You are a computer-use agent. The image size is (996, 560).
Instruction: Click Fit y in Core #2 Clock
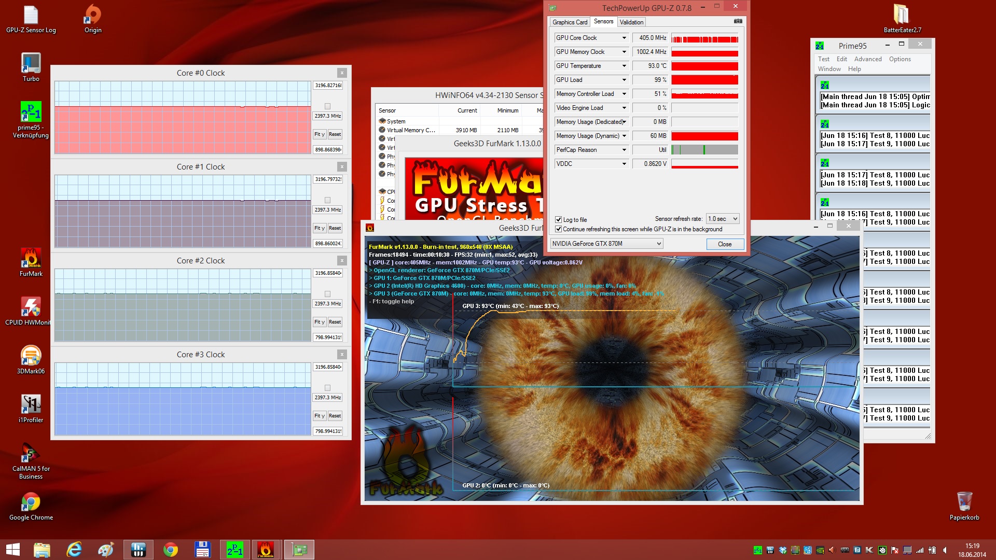[319, 322]
